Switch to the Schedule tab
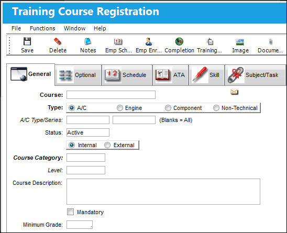This screenshot has height=233, width=287. (x=127, y=75)
